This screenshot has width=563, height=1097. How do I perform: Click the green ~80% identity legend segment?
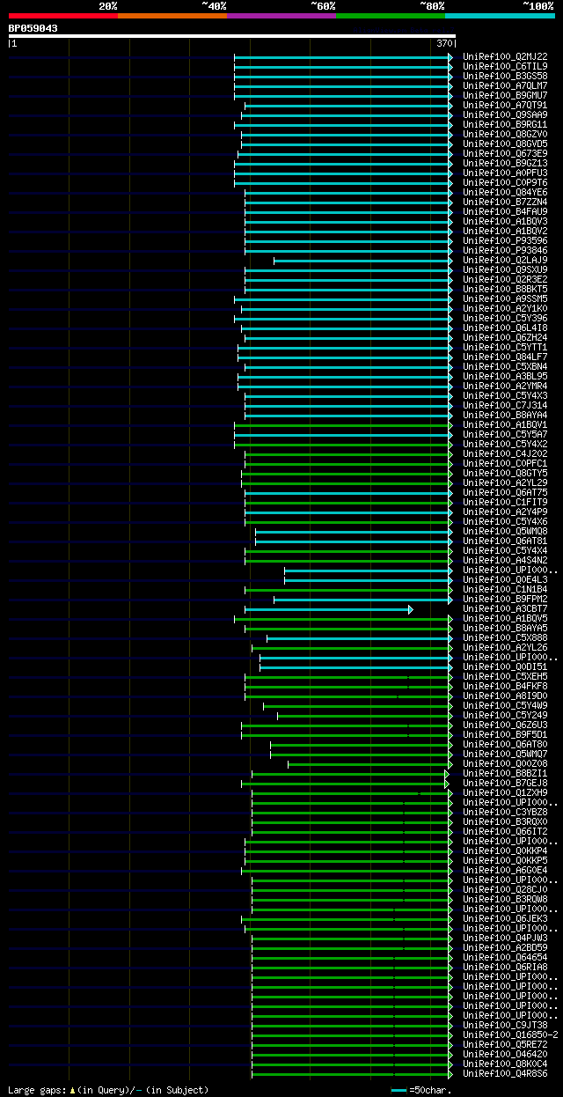391,16
